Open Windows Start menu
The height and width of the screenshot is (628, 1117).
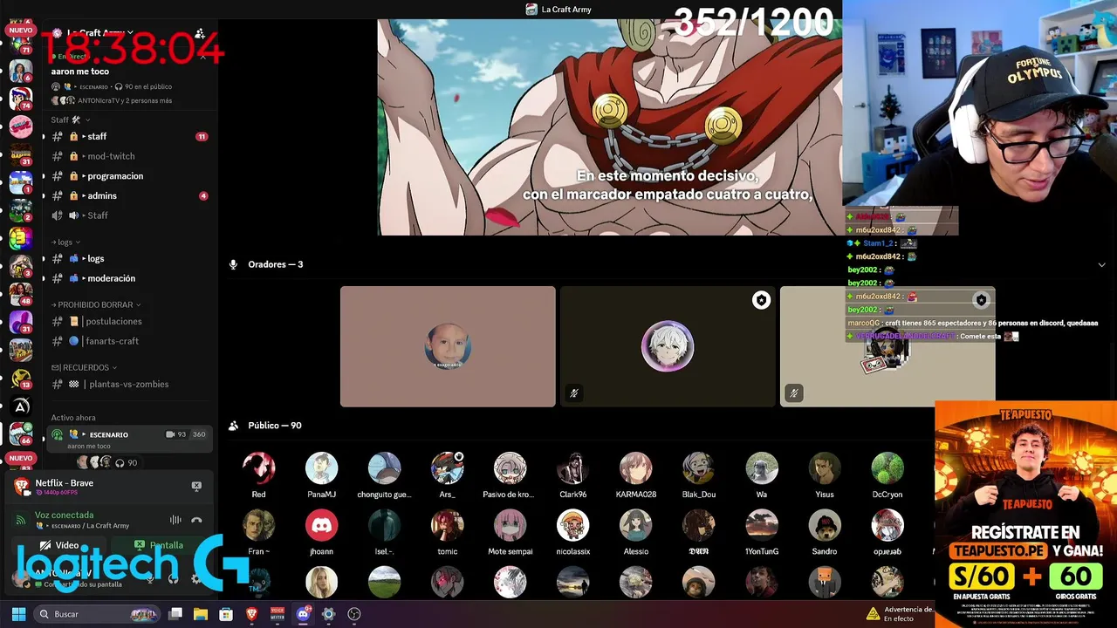click(18, 614)
